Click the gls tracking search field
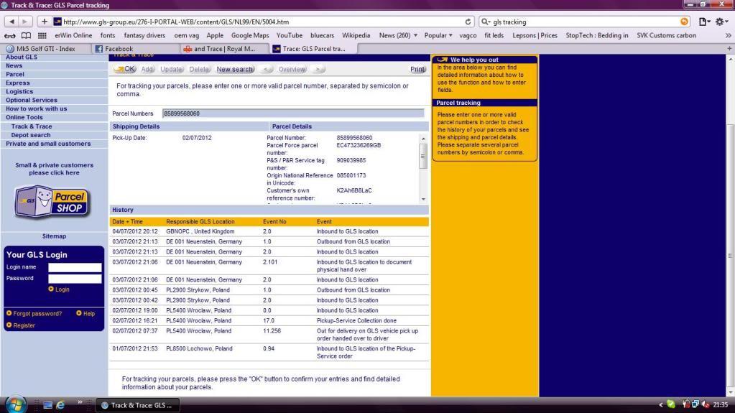The height and width of the screenshot is (413, 735). point(586,22)
